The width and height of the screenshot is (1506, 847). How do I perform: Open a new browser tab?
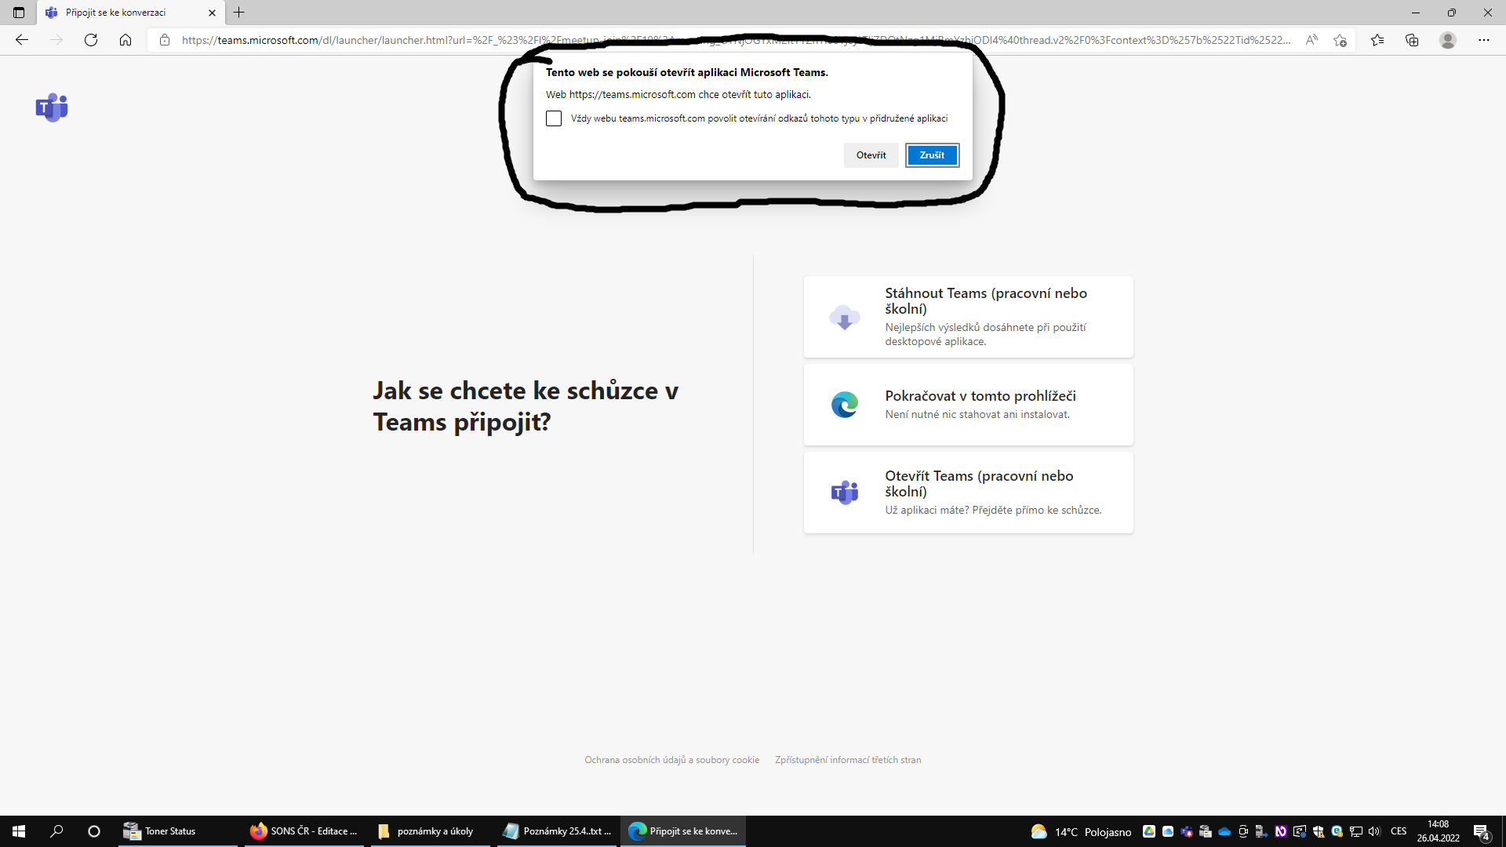point(239,13)
